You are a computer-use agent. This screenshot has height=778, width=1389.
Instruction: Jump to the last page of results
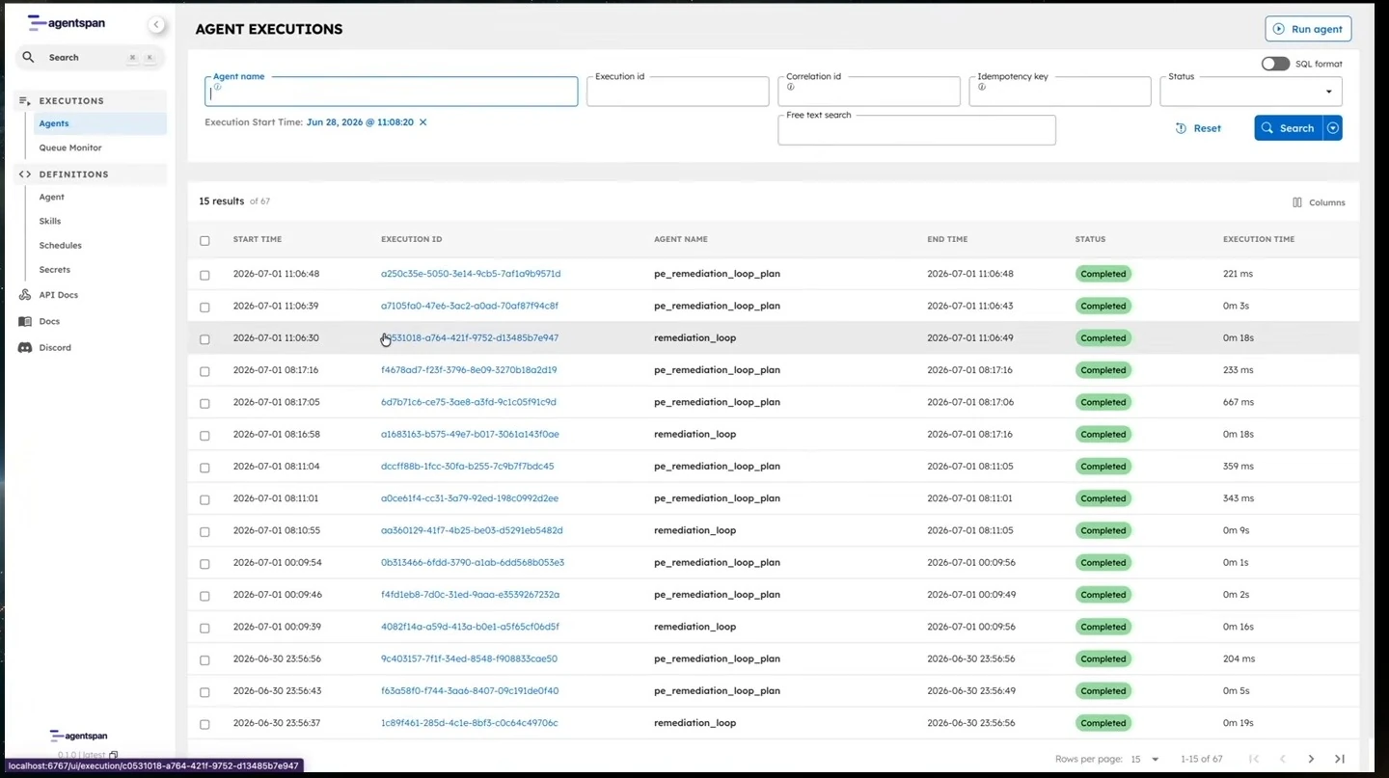click(1340, 759)
